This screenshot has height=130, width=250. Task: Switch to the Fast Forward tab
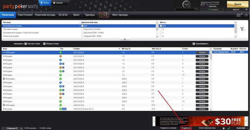click(25, 15)
